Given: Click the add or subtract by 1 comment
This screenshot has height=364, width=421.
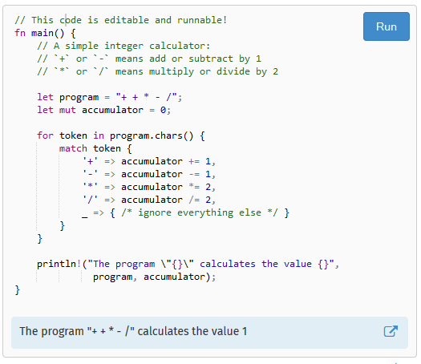Looking at the screenshot, I should [x=149, y=59].
